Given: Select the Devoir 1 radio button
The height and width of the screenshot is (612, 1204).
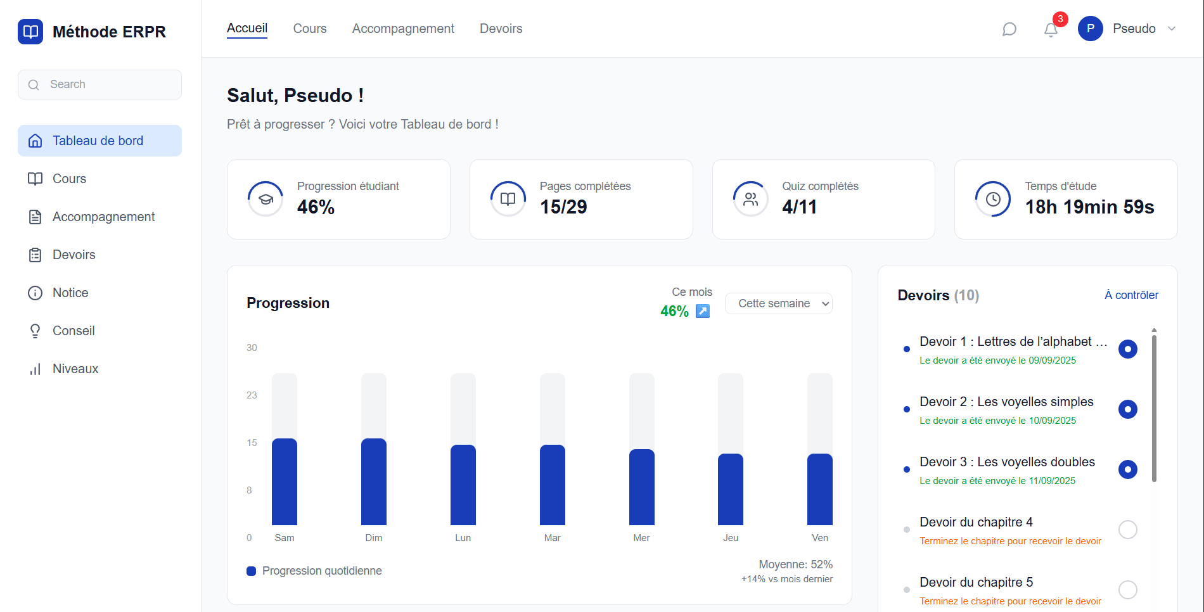Looking at the screenshot, I should pyautogui.click(x=1127, y=349).
